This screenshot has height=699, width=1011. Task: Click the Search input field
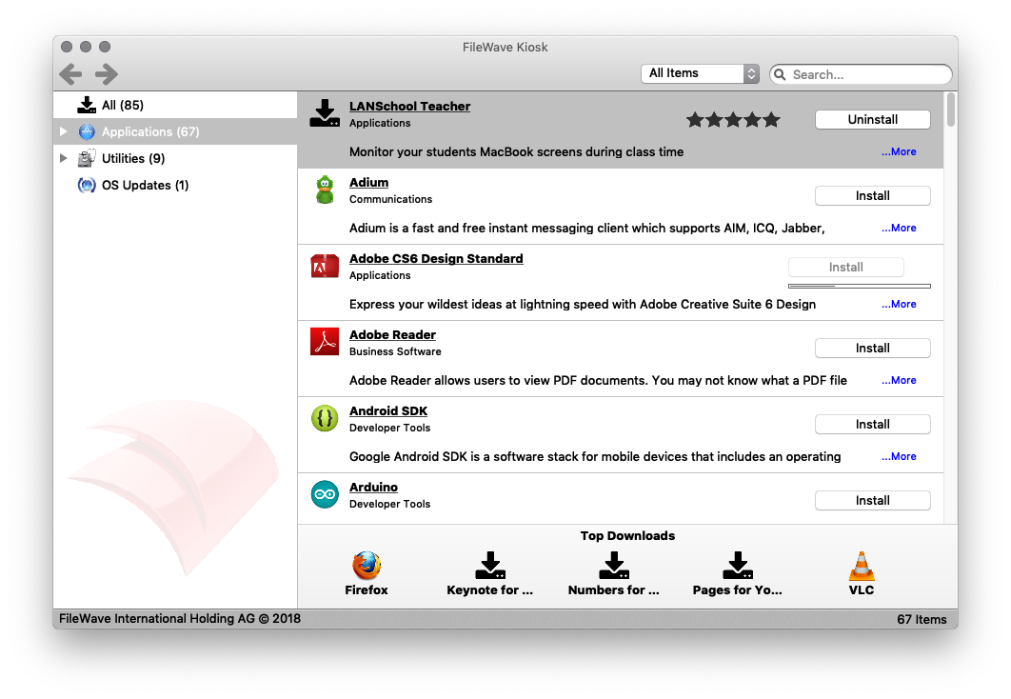click(x=868, y=74)
